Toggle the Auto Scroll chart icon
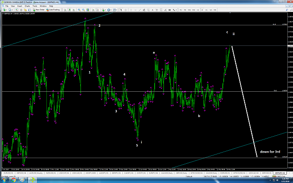The width and height of the screenshot is (293, 183). [93, 10]
